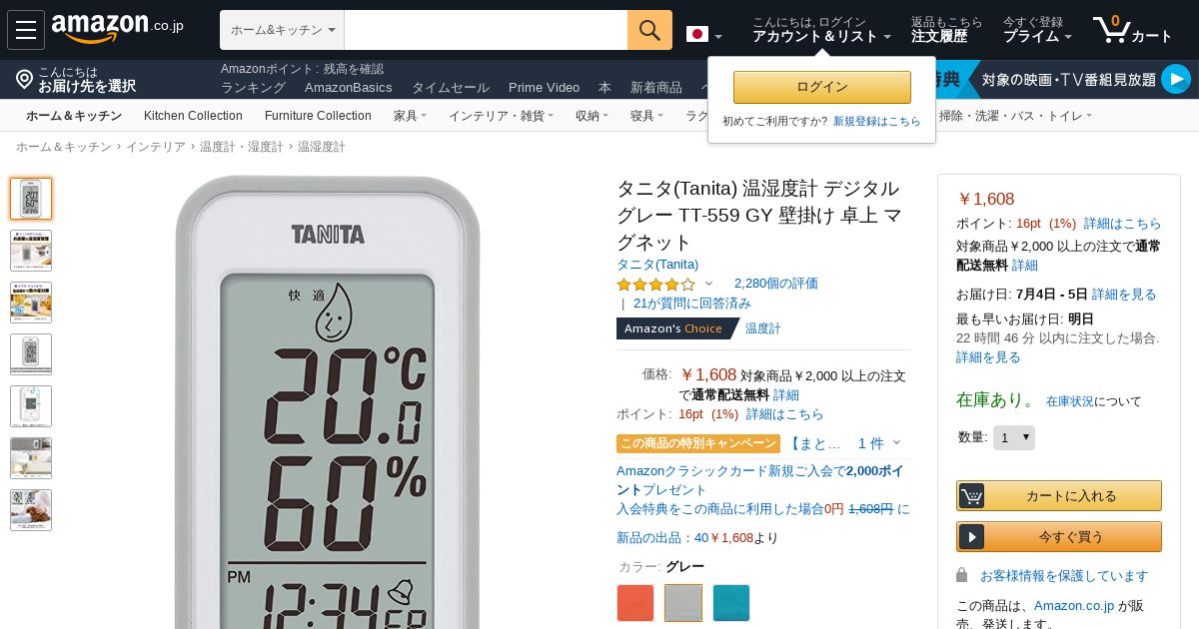Click the カートに入れる add to cart button
1199x629 pixels.
(1059, 495)
